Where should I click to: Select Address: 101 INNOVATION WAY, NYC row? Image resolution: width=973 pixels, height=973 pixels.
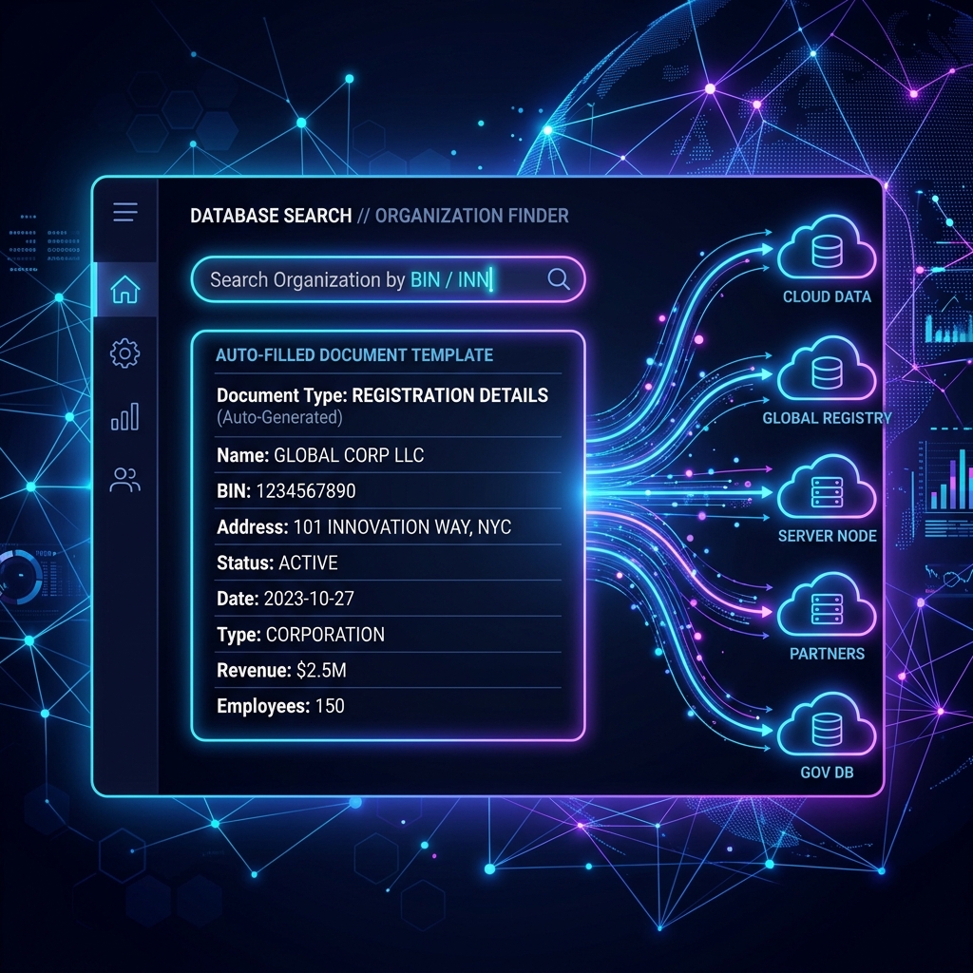tap(388, 526)
